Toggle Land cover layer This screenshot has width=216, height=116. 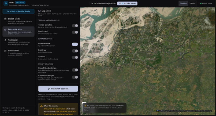click(x=75, y=32)
